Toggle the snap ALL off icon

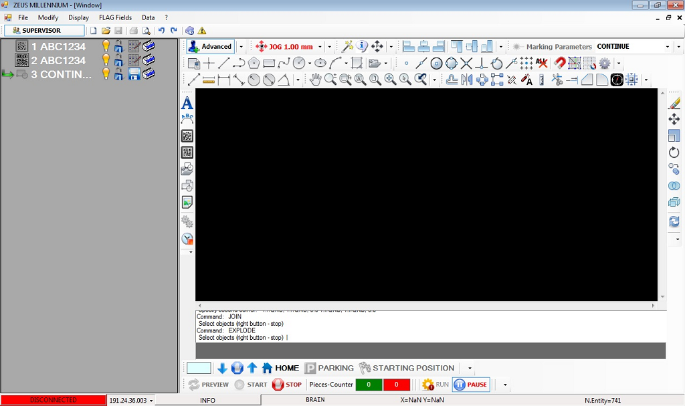point(542,64)
